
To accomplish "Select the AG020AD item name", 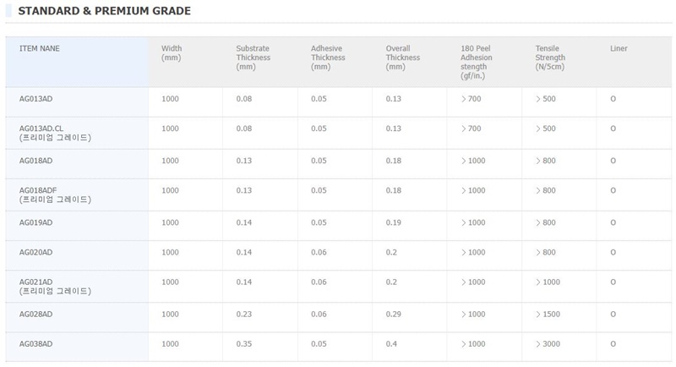I will [x=36, y=253].
